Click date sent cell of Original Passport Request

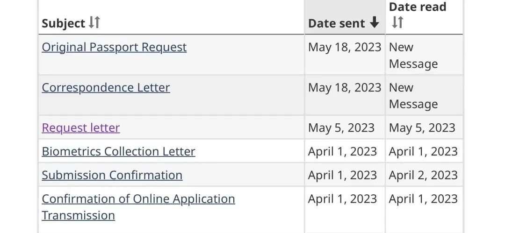(x=345, y=47)
